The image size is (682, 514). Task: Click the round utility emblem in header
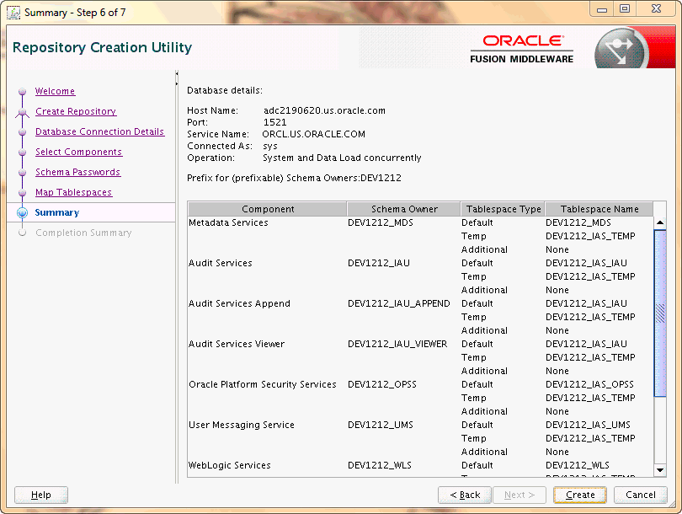[x=621, y=49]
